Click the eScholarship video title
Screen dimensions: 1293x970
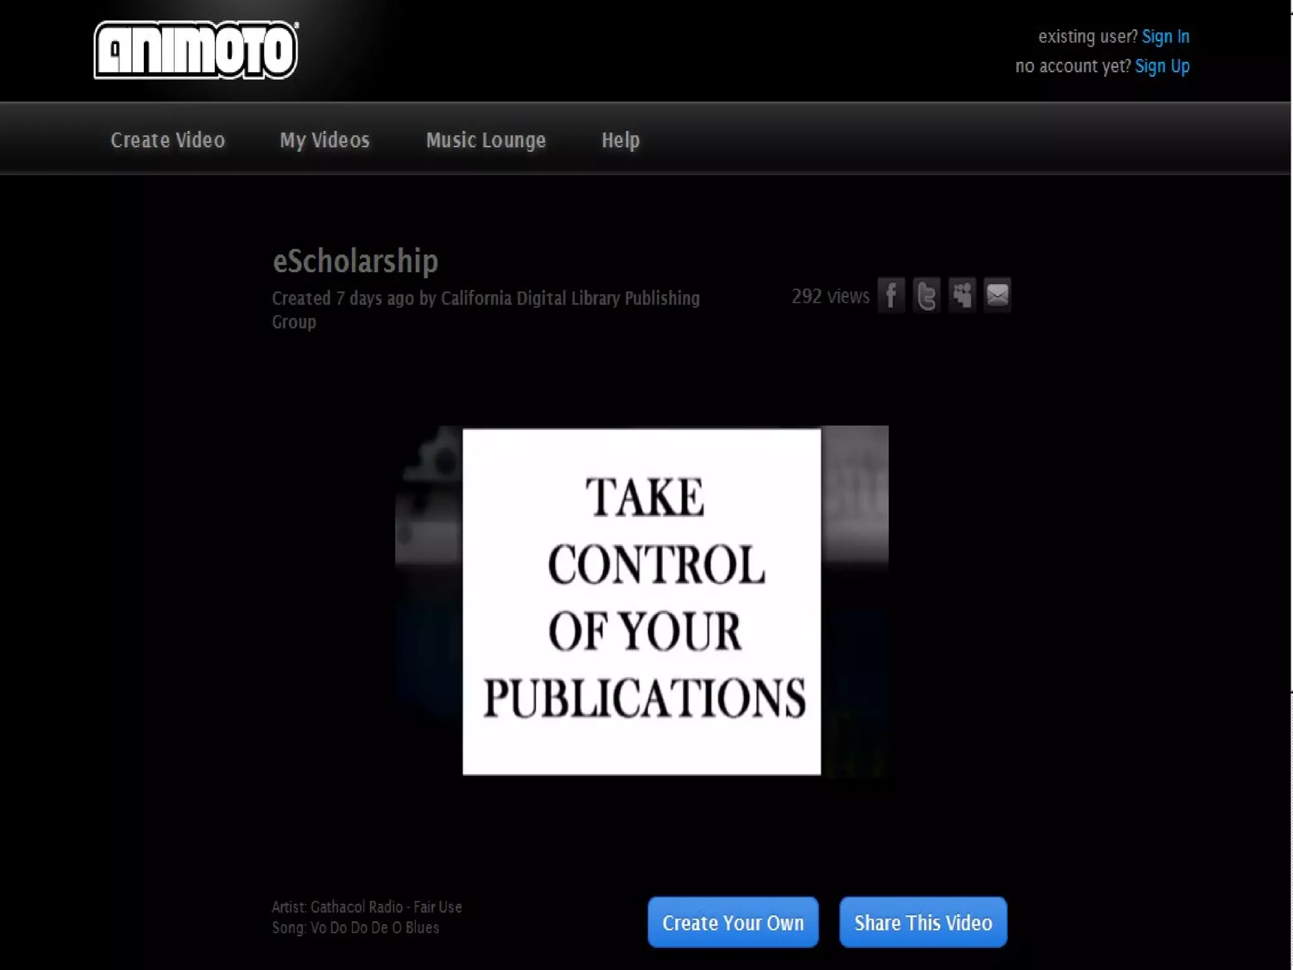[355, 261]
